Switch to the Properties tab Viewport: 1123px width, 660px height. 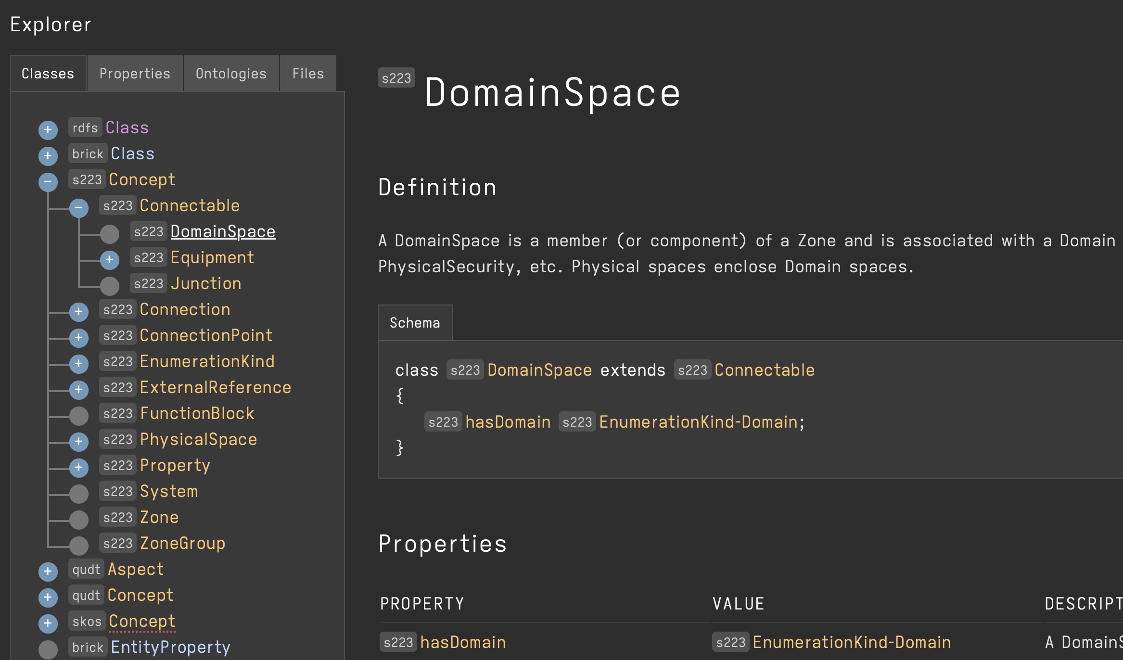135,74
